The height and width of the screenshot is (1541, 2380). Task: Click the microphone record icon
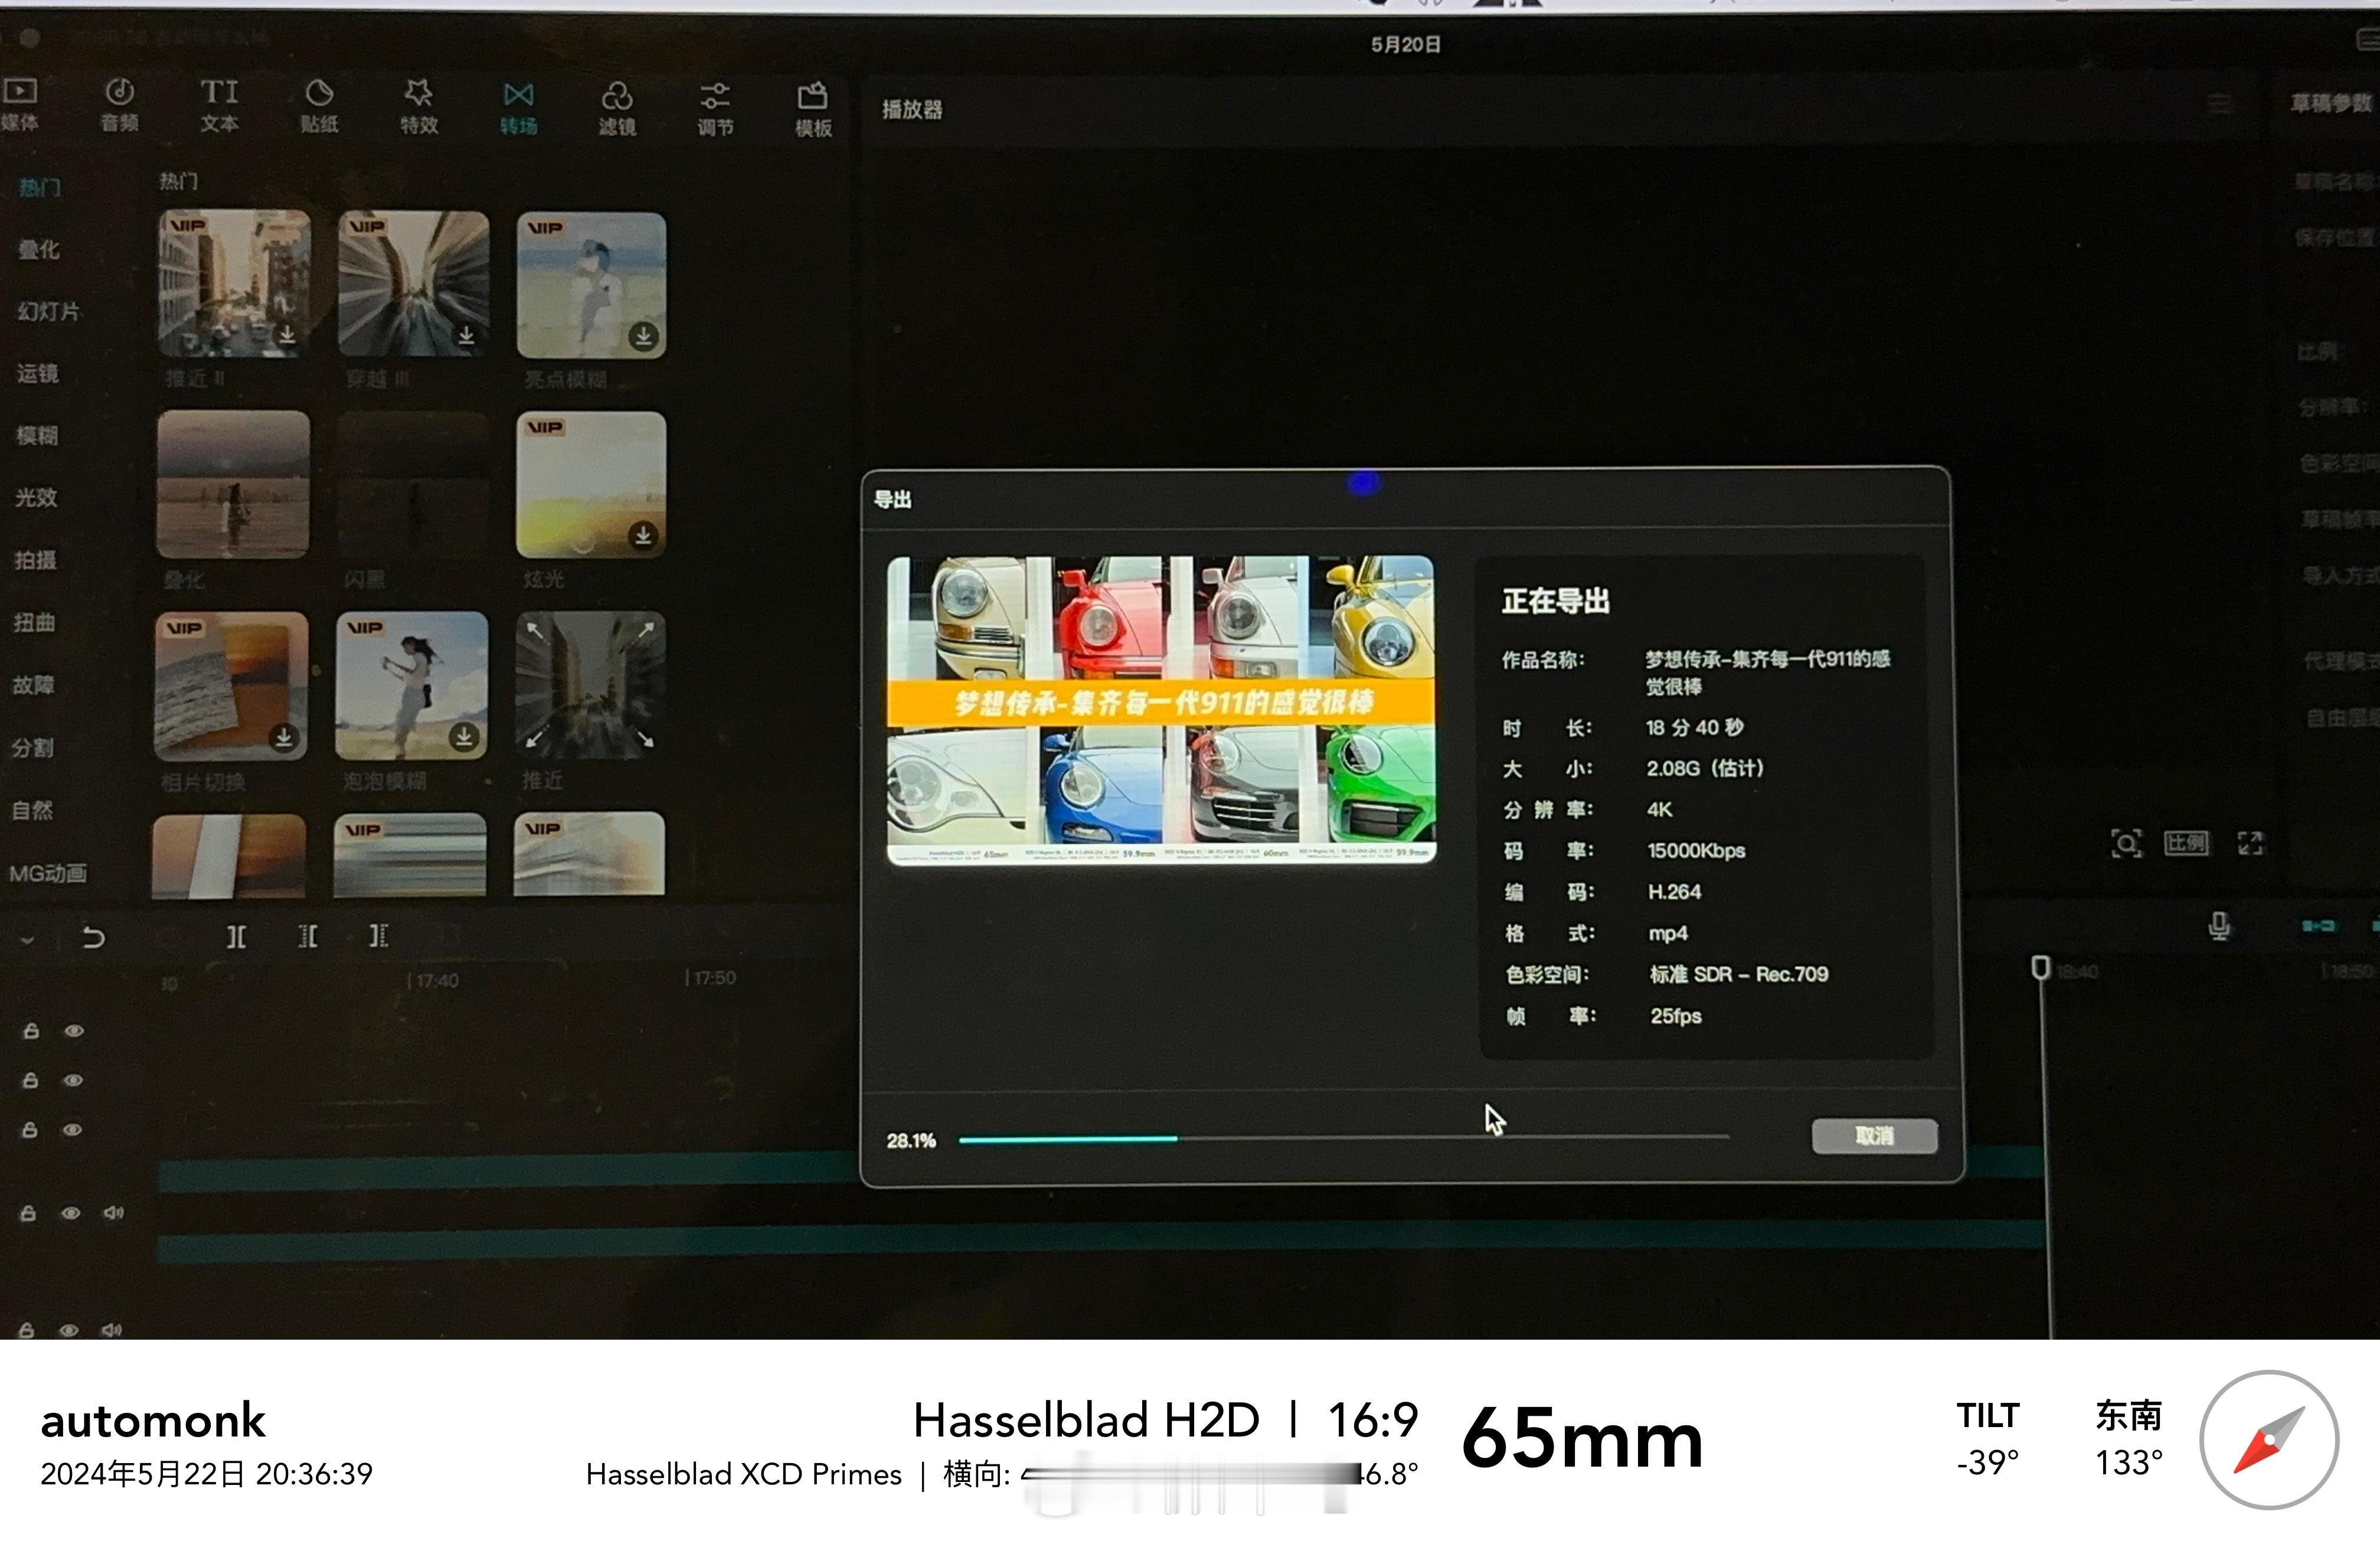click(x=2218, y=927)
